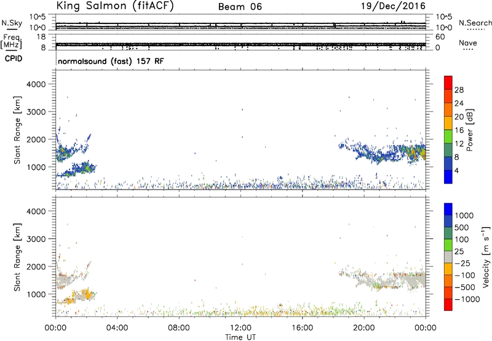Click the '3000' tick on the velocity panel
Viewport: 492px width, 341px height.
tap(36, 239)
